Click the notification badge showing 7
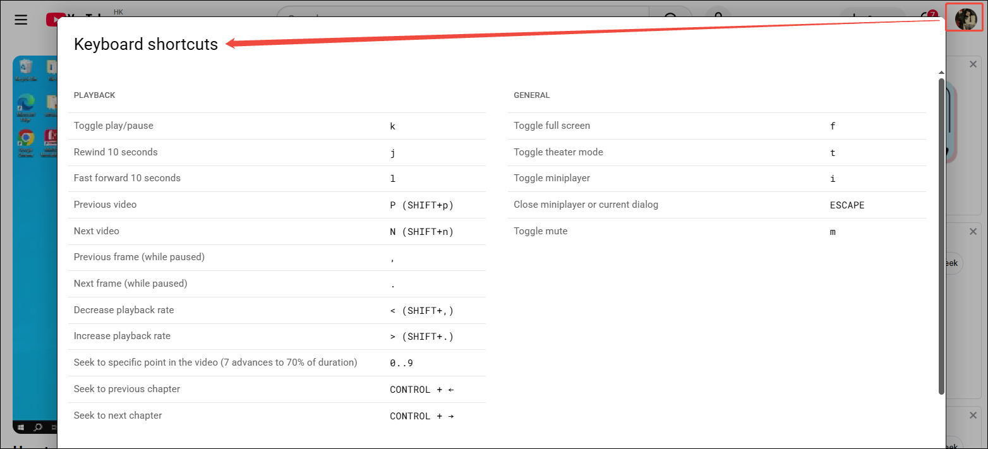The width and height of the screenshot is (988, 449). click(932, 12)
